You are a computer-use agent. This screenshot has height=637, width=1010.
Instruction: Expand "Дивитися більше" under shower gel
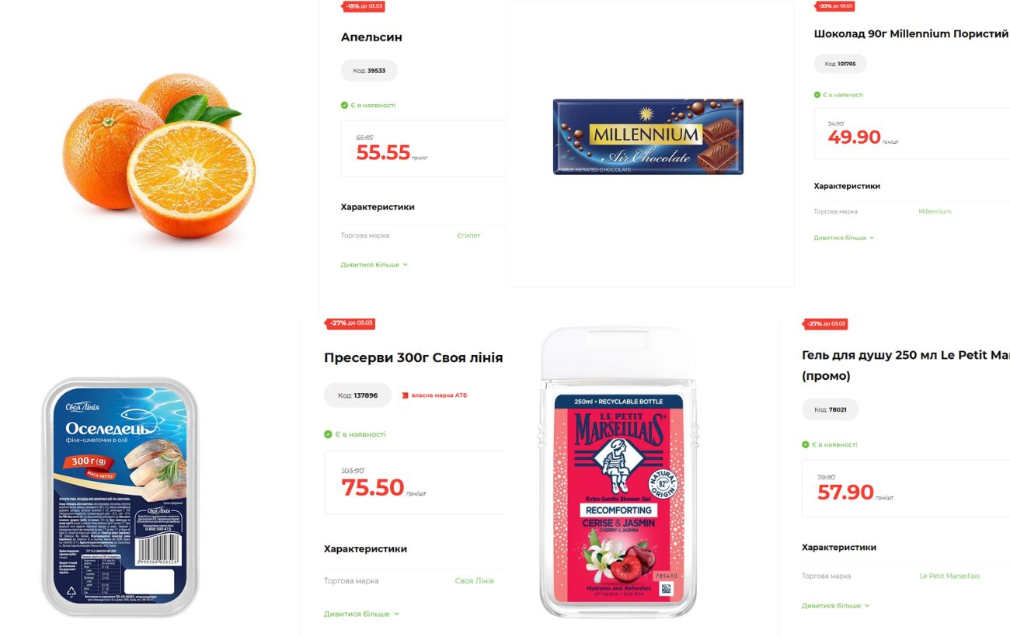point(836,605)
